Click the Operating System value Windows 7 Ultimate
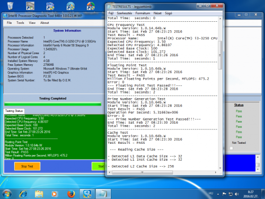The height and width of the screenshot is (199, 265). [x=65, y=68]
